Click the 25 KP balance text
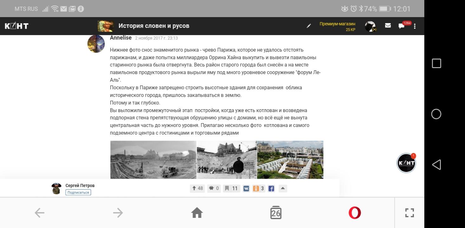The height and width of the screenshot is (228, 465). (350, 30)
